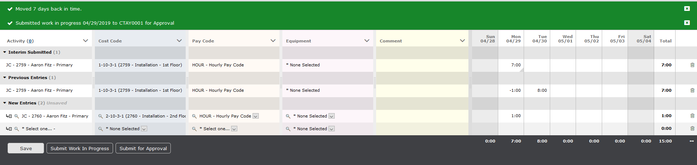Collapse the Interim Submitted group
697x165 pixels.
click(x=5, y=52)
